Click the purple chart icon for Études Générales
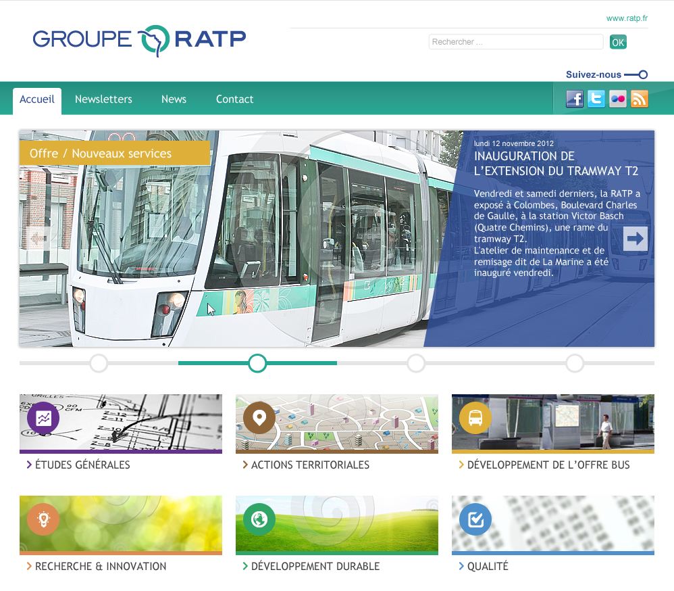 tap(43, 417)
